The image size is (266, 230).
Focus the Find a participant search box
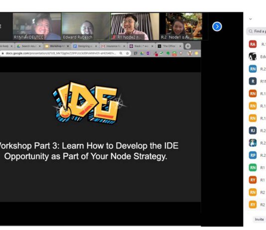click(x=257, y=31)
